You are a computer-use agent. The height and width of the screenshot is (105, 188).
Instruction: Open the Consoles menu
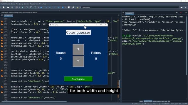(x=26, y=4)
